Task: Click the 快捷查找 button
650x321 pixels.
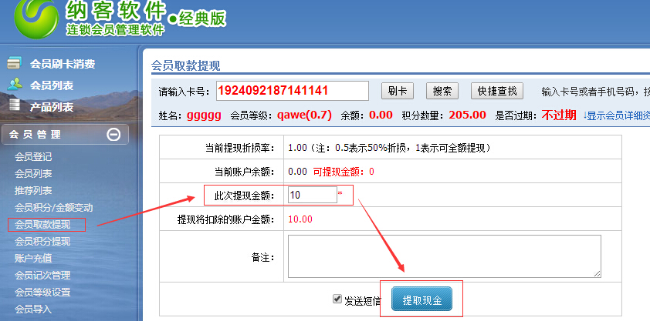Action: pyautogui.click(x=497, y=91)
